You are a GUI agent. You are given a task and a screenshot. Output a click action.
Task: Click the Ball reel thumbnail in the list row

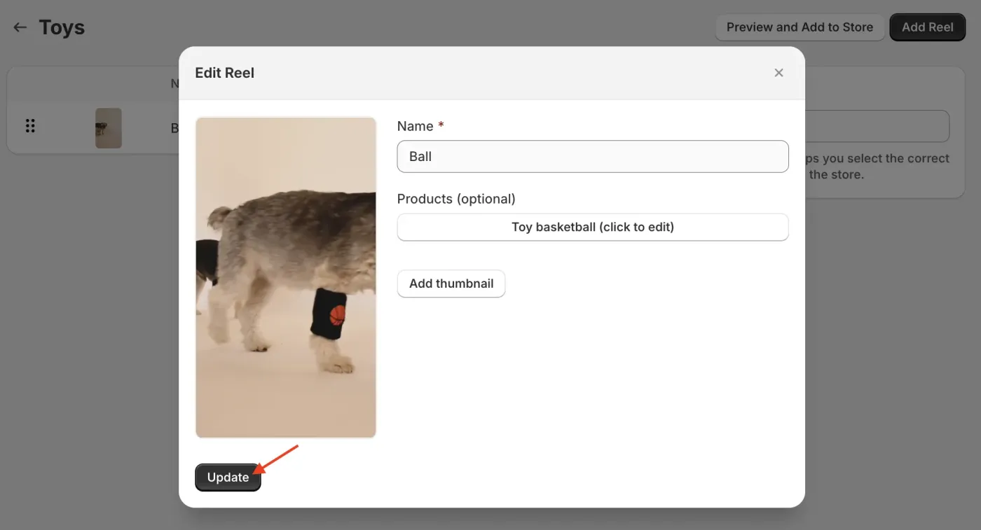click(x=108, y=127)
